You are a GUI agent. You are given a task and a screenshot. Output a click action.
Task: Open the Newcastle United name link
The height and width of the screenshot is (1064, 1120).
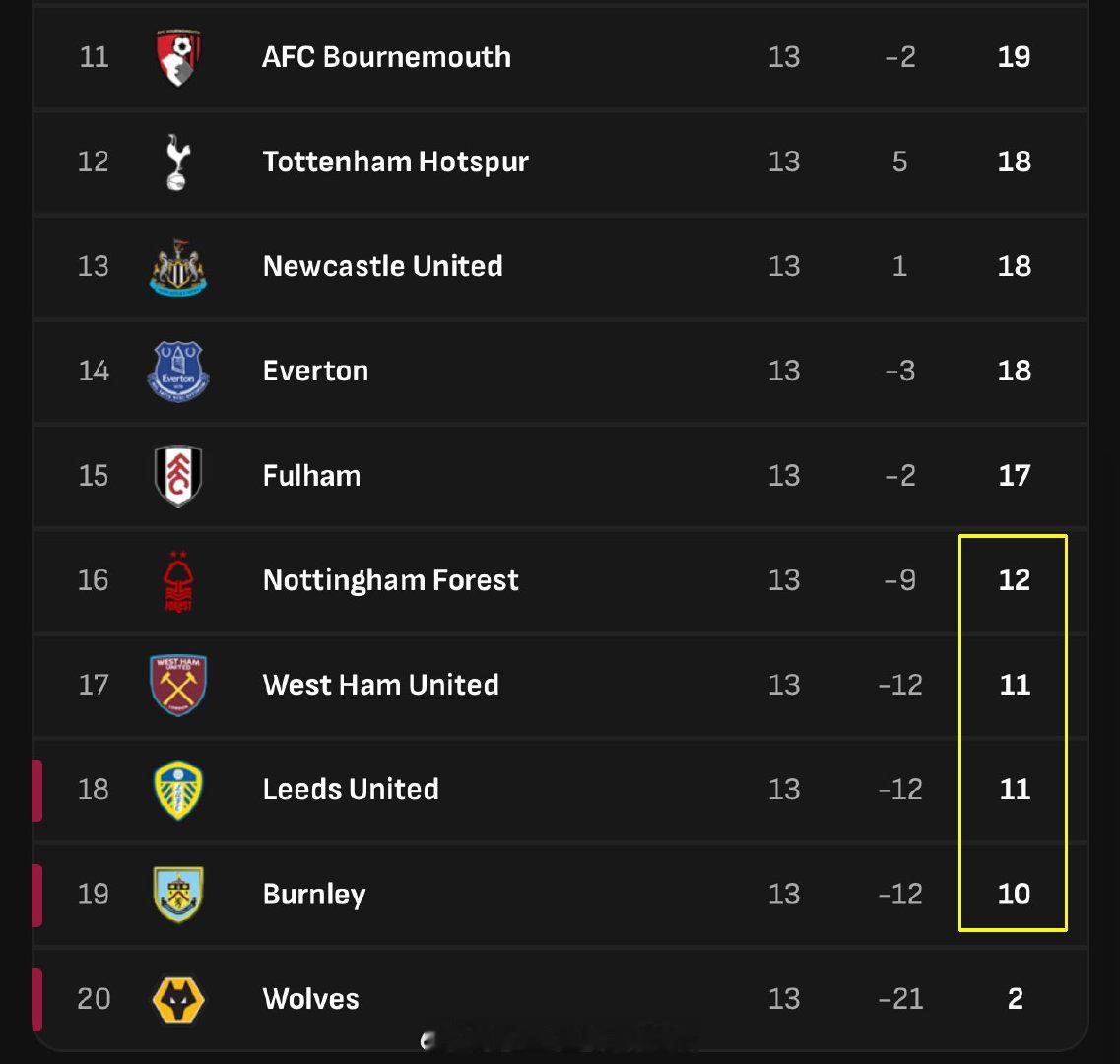tap(382, 266)
